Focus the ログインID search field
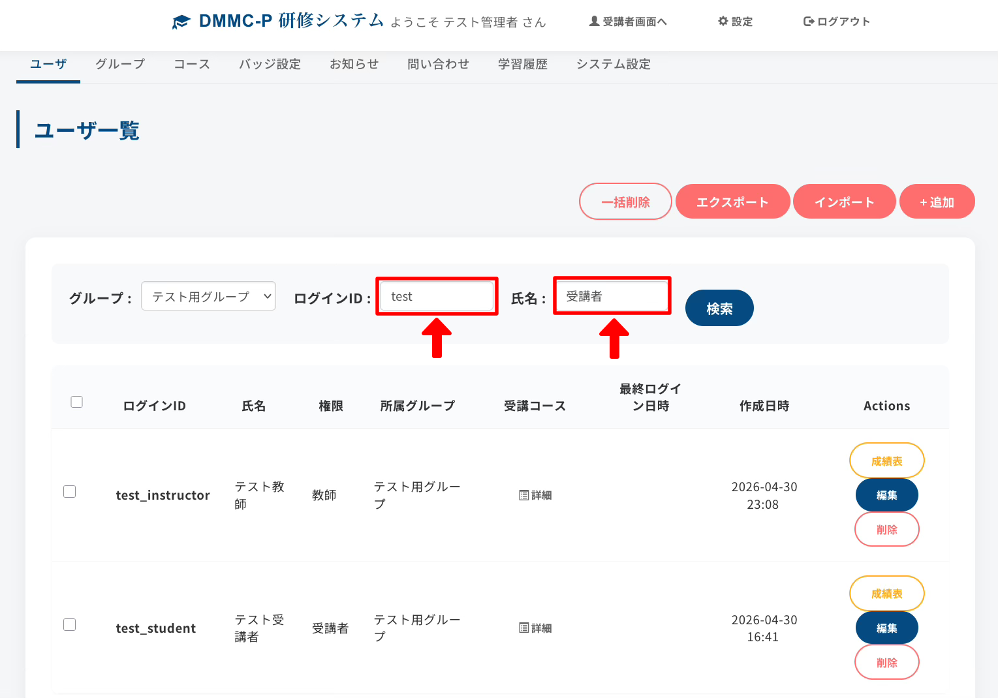The image size is (998, 698). pyautogui.click(x=437, y=296)
